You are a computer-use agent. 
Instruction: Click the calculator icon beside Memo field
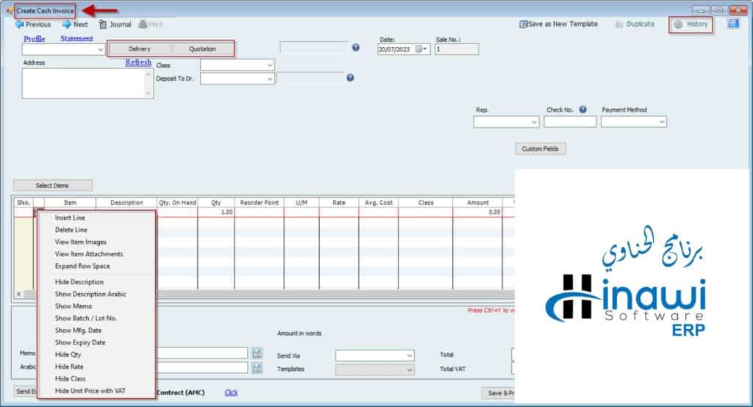click(x=257, y=353)
